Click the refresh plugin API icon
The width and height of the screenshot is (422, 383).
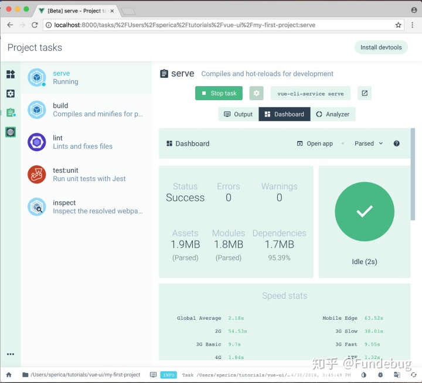413,375
